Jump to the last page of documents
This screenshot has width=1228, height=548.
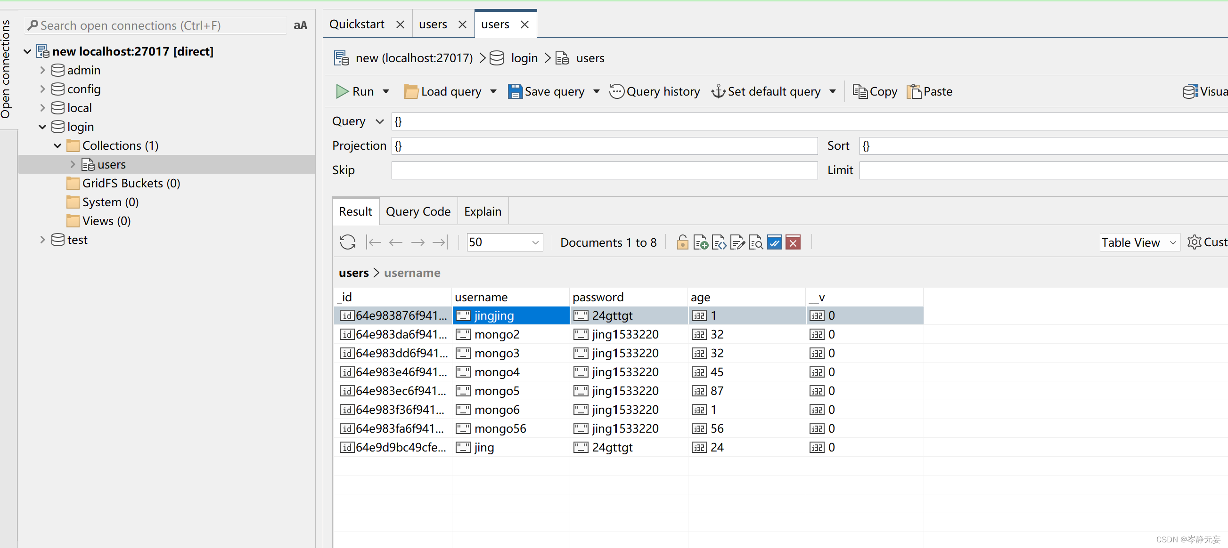click(x=440, y=242)
